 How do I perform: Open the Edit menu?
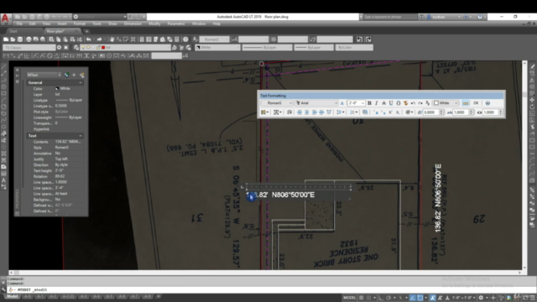coord(32,24)
